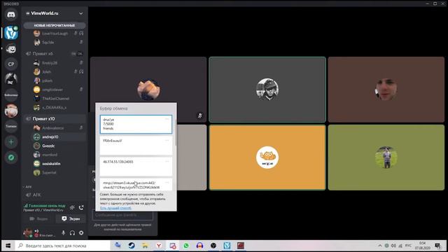Open User Settings gear
Image resolution: width=448 pixels, height=252 pixels.
(x=81, y=233)
